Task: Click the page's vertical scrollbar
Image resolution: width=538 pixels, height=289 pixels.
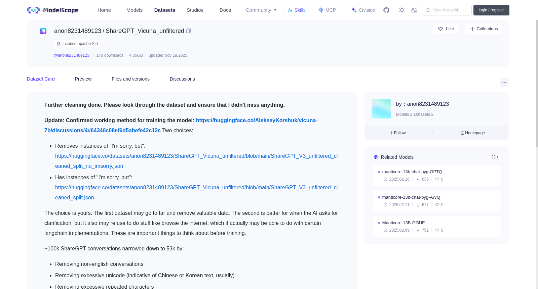Action: pos(537,84)
